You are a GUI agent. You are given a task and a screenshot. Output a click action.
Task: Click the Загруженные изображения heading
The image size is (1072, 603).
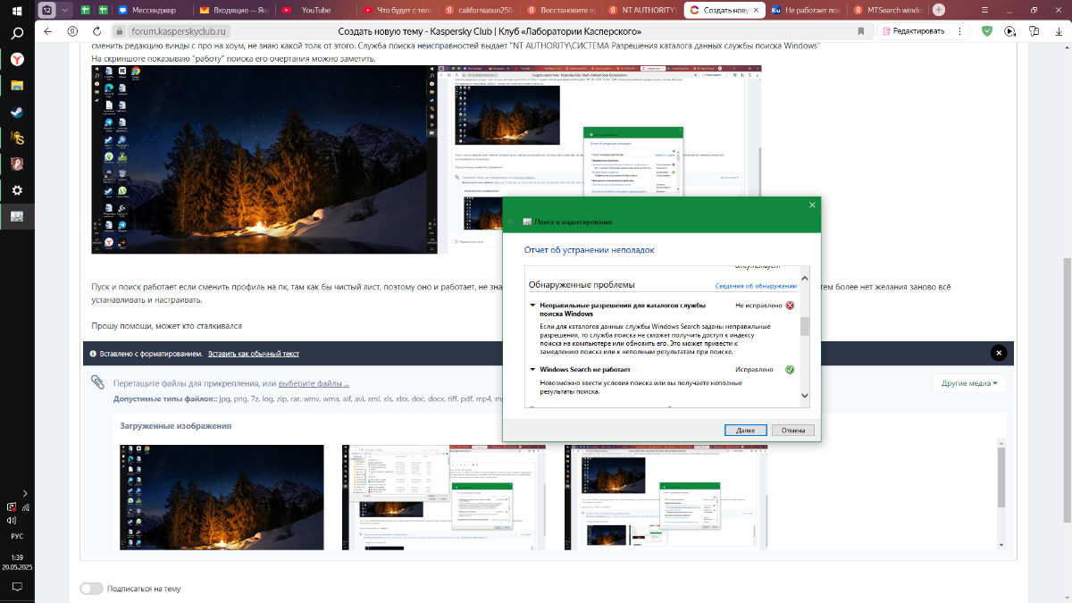(176, 426)
